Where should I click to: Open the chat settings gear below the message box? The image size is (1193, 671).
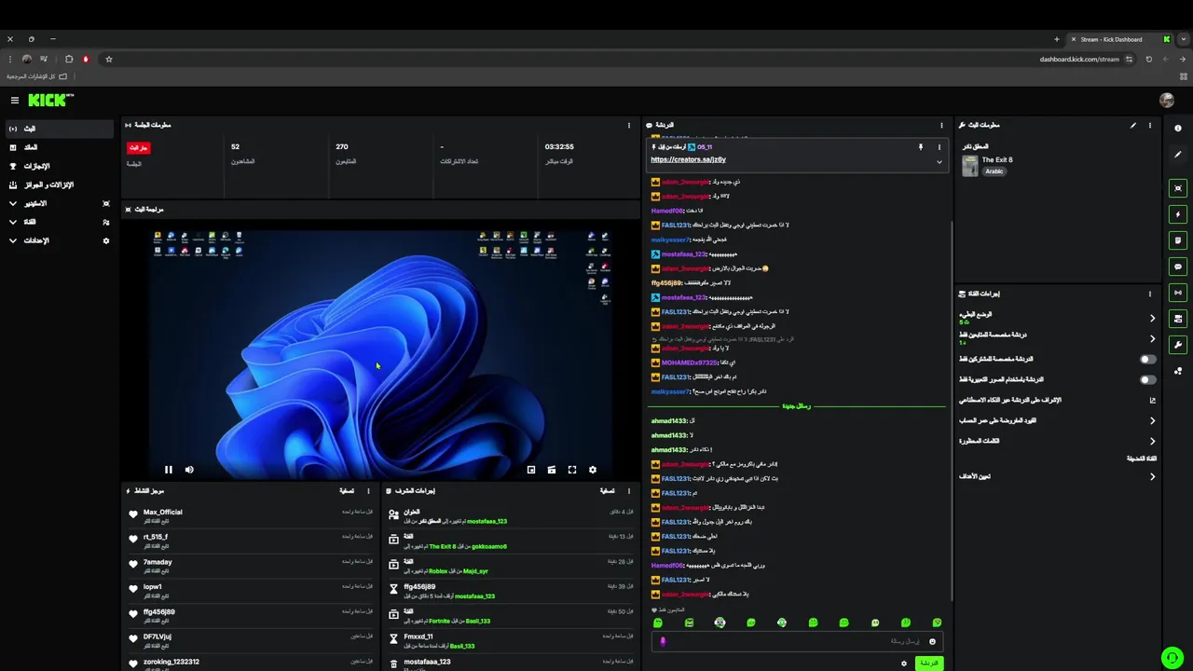tap(903, 664)
